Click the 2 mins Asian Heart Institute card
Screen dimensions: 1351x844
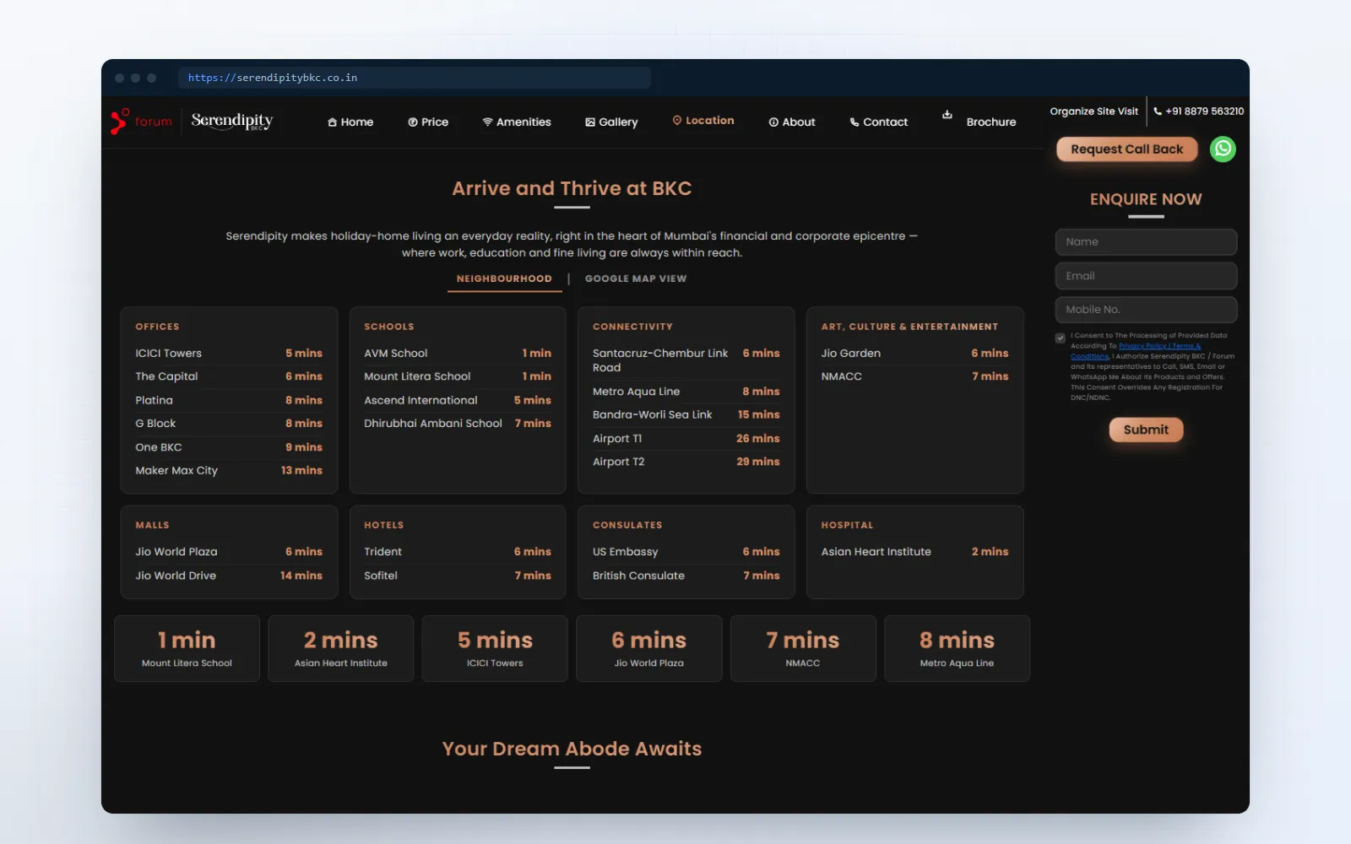[341, 648]
